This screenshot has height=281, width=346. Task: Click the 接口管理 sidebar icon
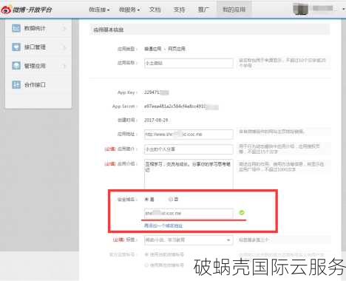[16, 47]
